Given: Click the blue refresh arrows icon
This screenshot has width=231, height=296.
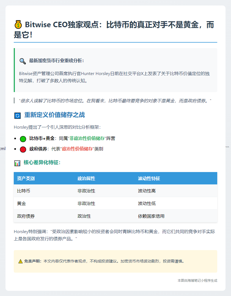Looking at the screenshot, I should [18, 115].
